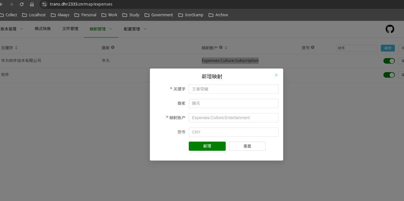Reload the page in browser
Viewport: 404px width, 201px height.
[22, 4]
